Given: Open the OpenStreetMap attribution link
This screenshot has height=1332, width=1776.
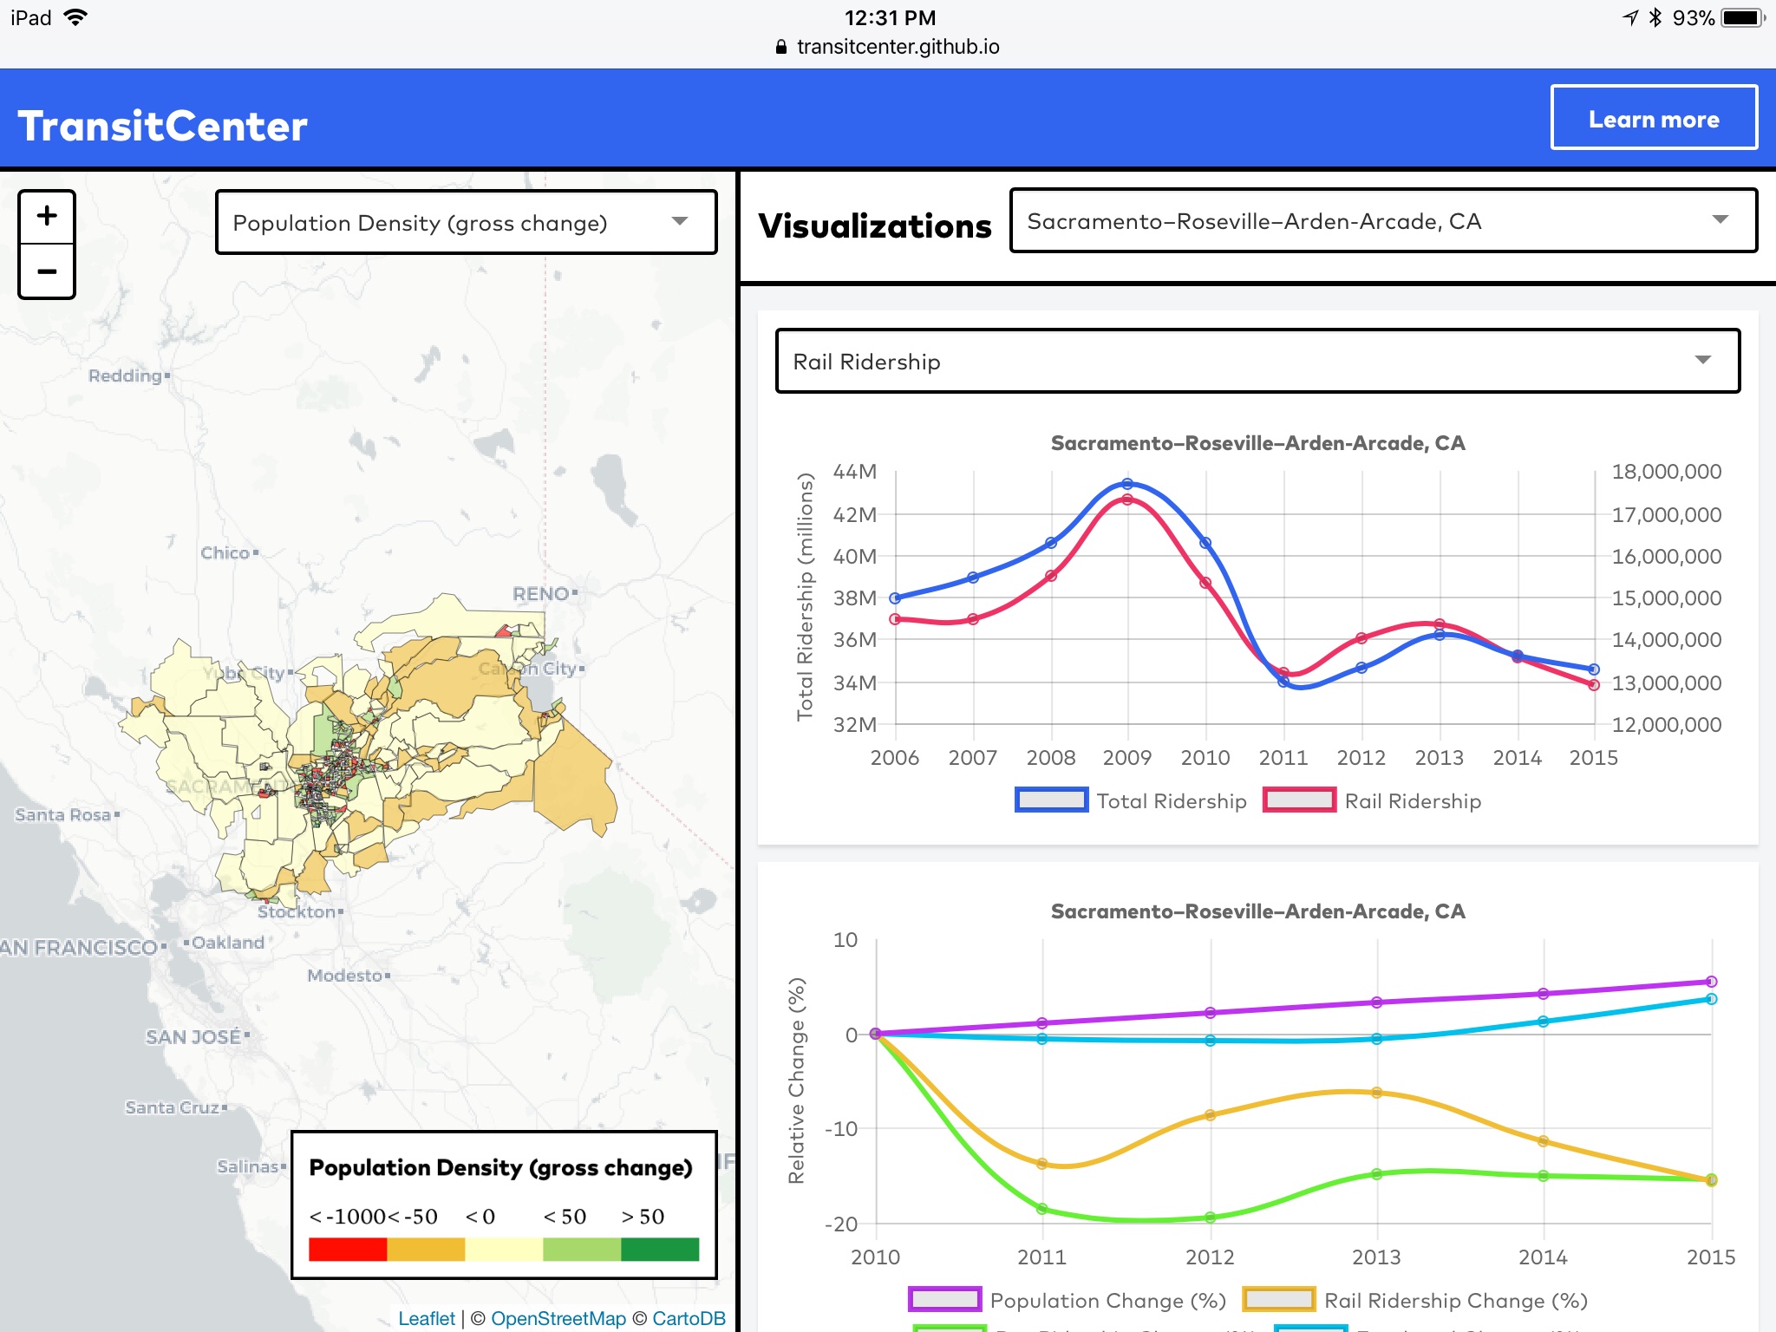Looking at the screenshot, I should (x=558, y=1317).
